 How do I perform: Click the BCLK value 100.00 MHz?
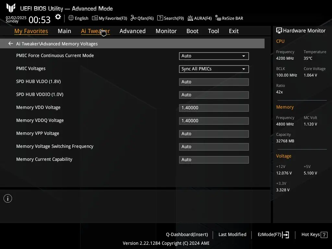point(287,75)
